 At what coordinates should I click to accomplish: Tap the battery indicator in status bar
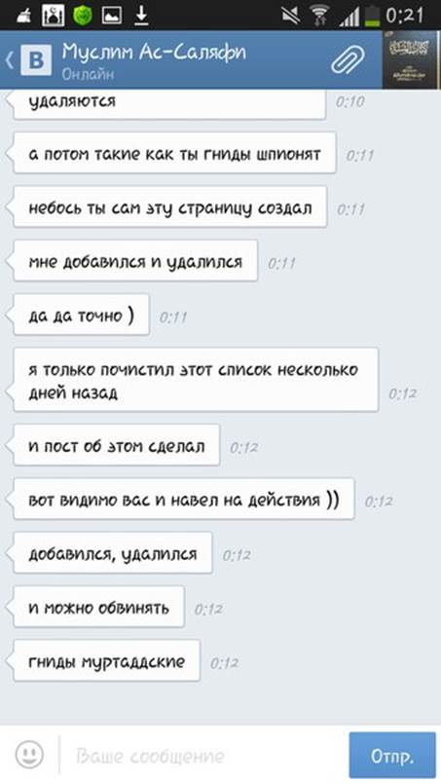[372, 16]
